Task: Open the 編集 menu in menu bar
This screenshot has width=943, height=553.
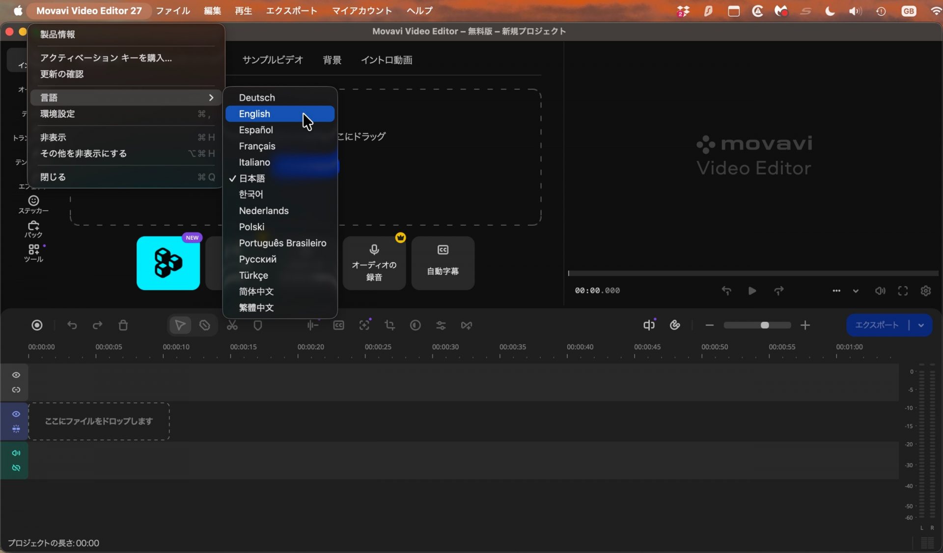Action: tap(212, 10)
